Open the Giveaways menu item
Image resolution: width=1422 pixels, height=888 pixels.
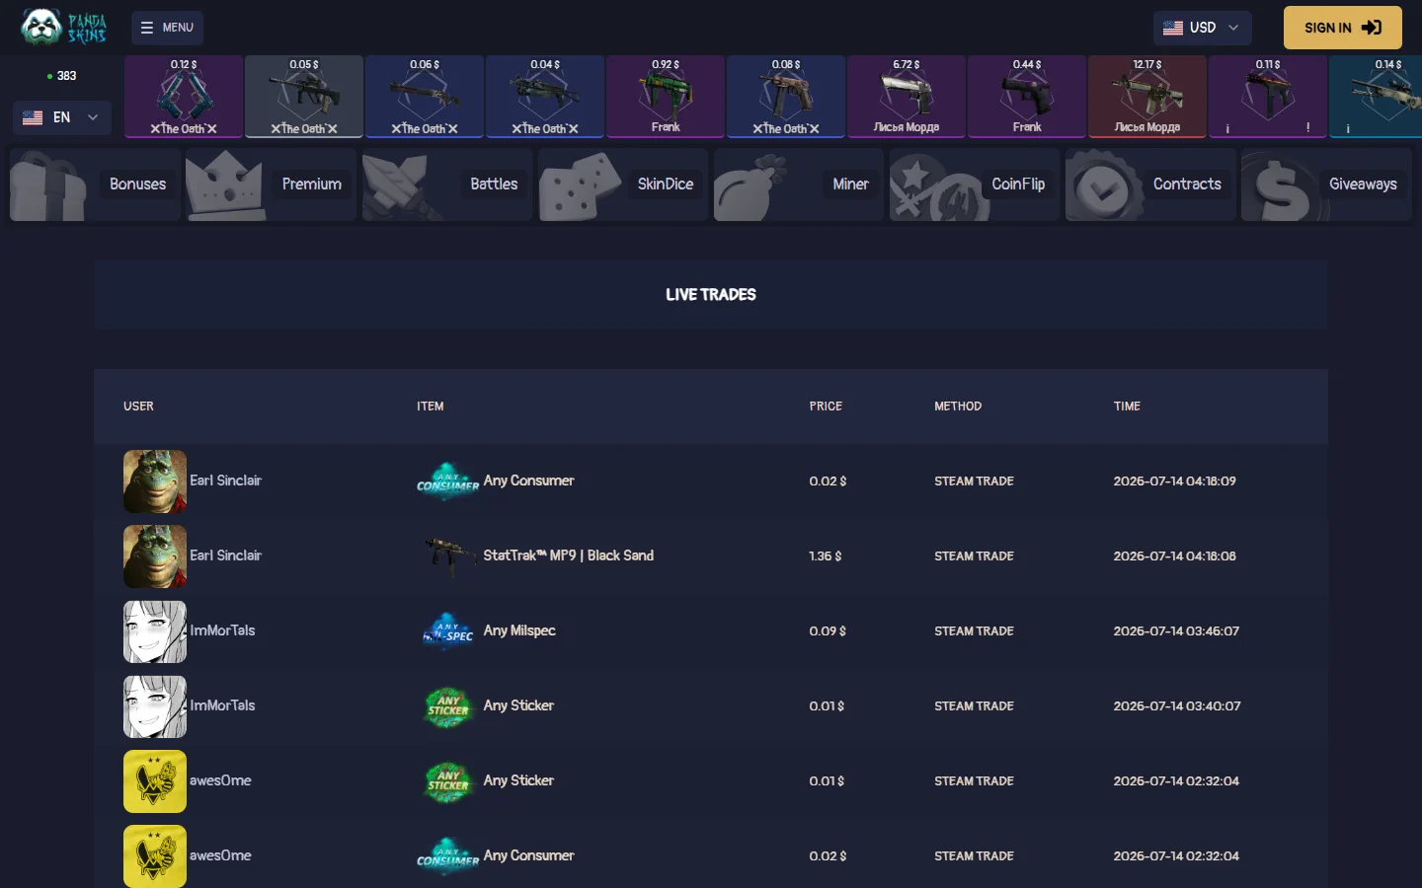pyautogui.click(x=1325, y=185)
